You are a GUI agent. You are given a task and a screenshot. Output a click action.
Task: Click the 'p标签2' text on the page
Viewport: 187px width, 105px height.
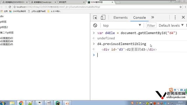click(x=4, y=27)
